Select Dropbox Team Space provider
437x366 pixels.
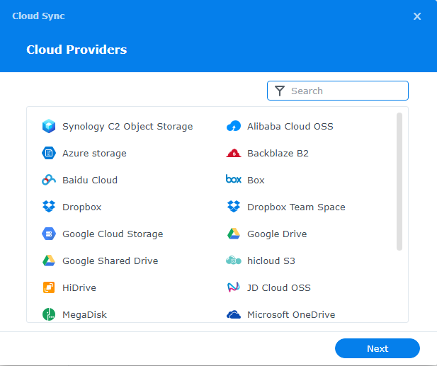click(x=296, y=207)
